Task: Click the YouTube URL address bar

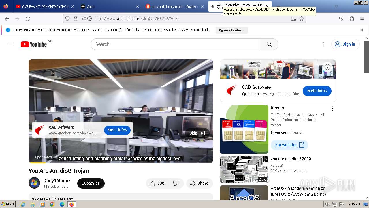Action: click(184, 18)
